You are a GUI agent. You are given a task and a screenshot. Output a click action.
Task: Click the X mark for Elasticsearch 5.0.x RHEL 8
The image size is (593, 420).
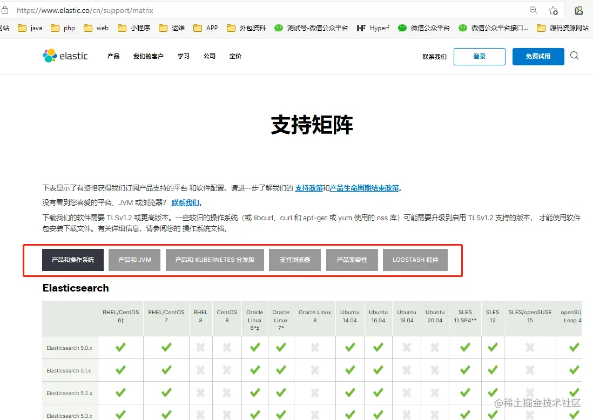200,348
